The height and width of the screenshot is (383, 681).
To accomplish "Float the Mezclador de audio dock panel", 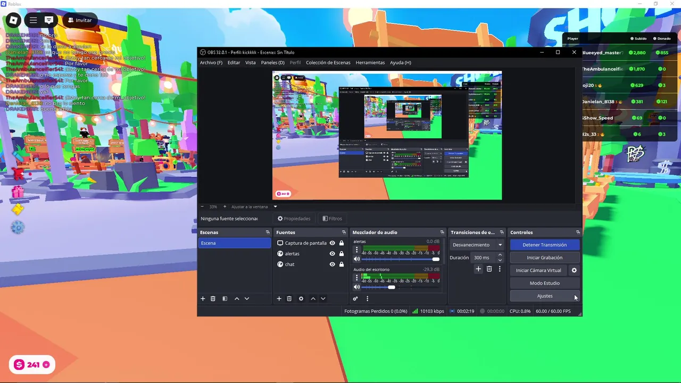I will pyautogui.click(x=442, y=232).
